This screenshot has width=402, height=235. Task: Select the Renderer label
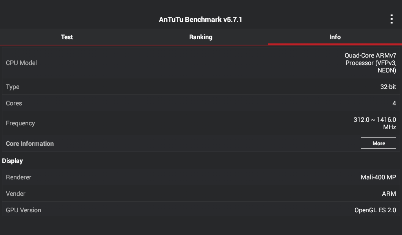(x=18, y=177)
